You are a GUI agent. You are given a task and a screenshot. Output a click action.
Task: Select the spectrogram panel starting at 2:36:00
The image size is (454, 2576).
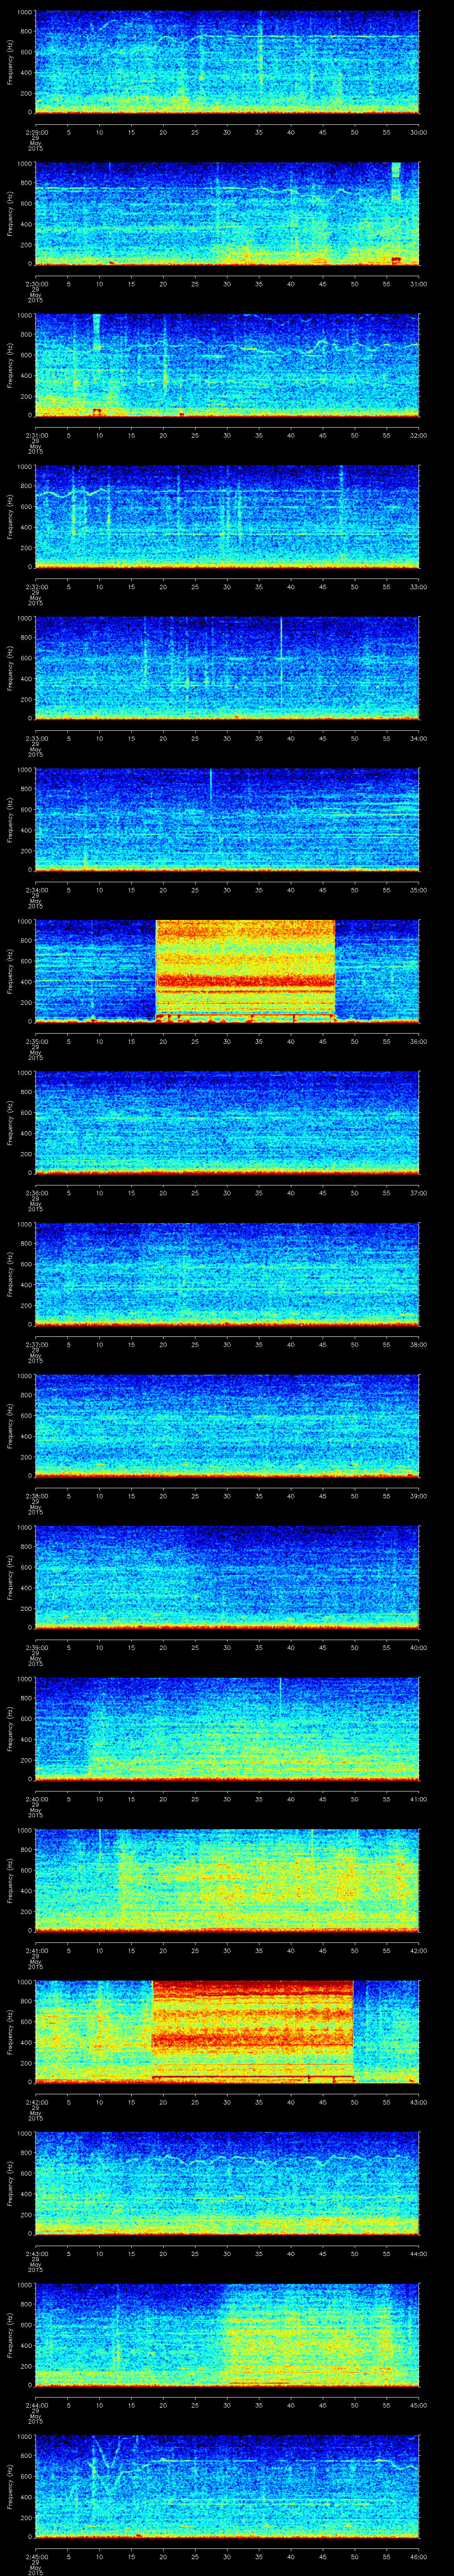(227, 1123)
